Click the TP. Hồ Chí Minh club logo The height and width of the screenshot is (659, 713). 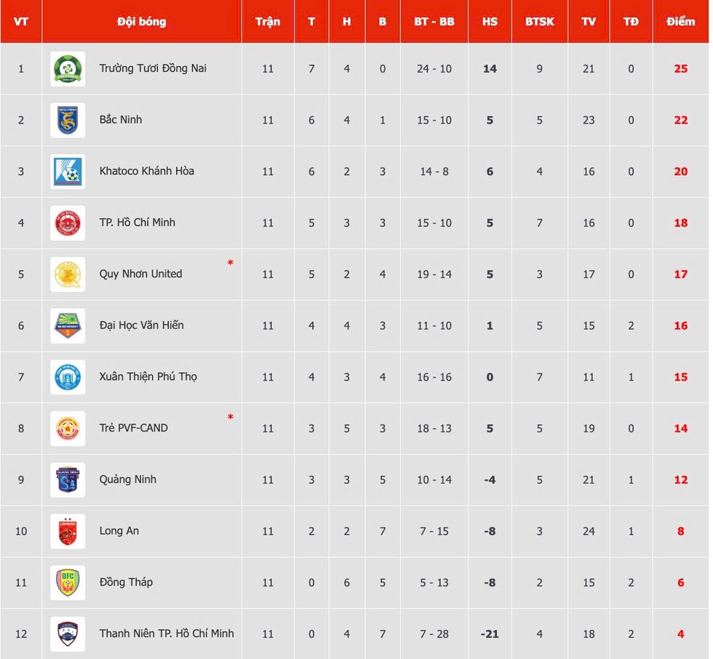68,223
